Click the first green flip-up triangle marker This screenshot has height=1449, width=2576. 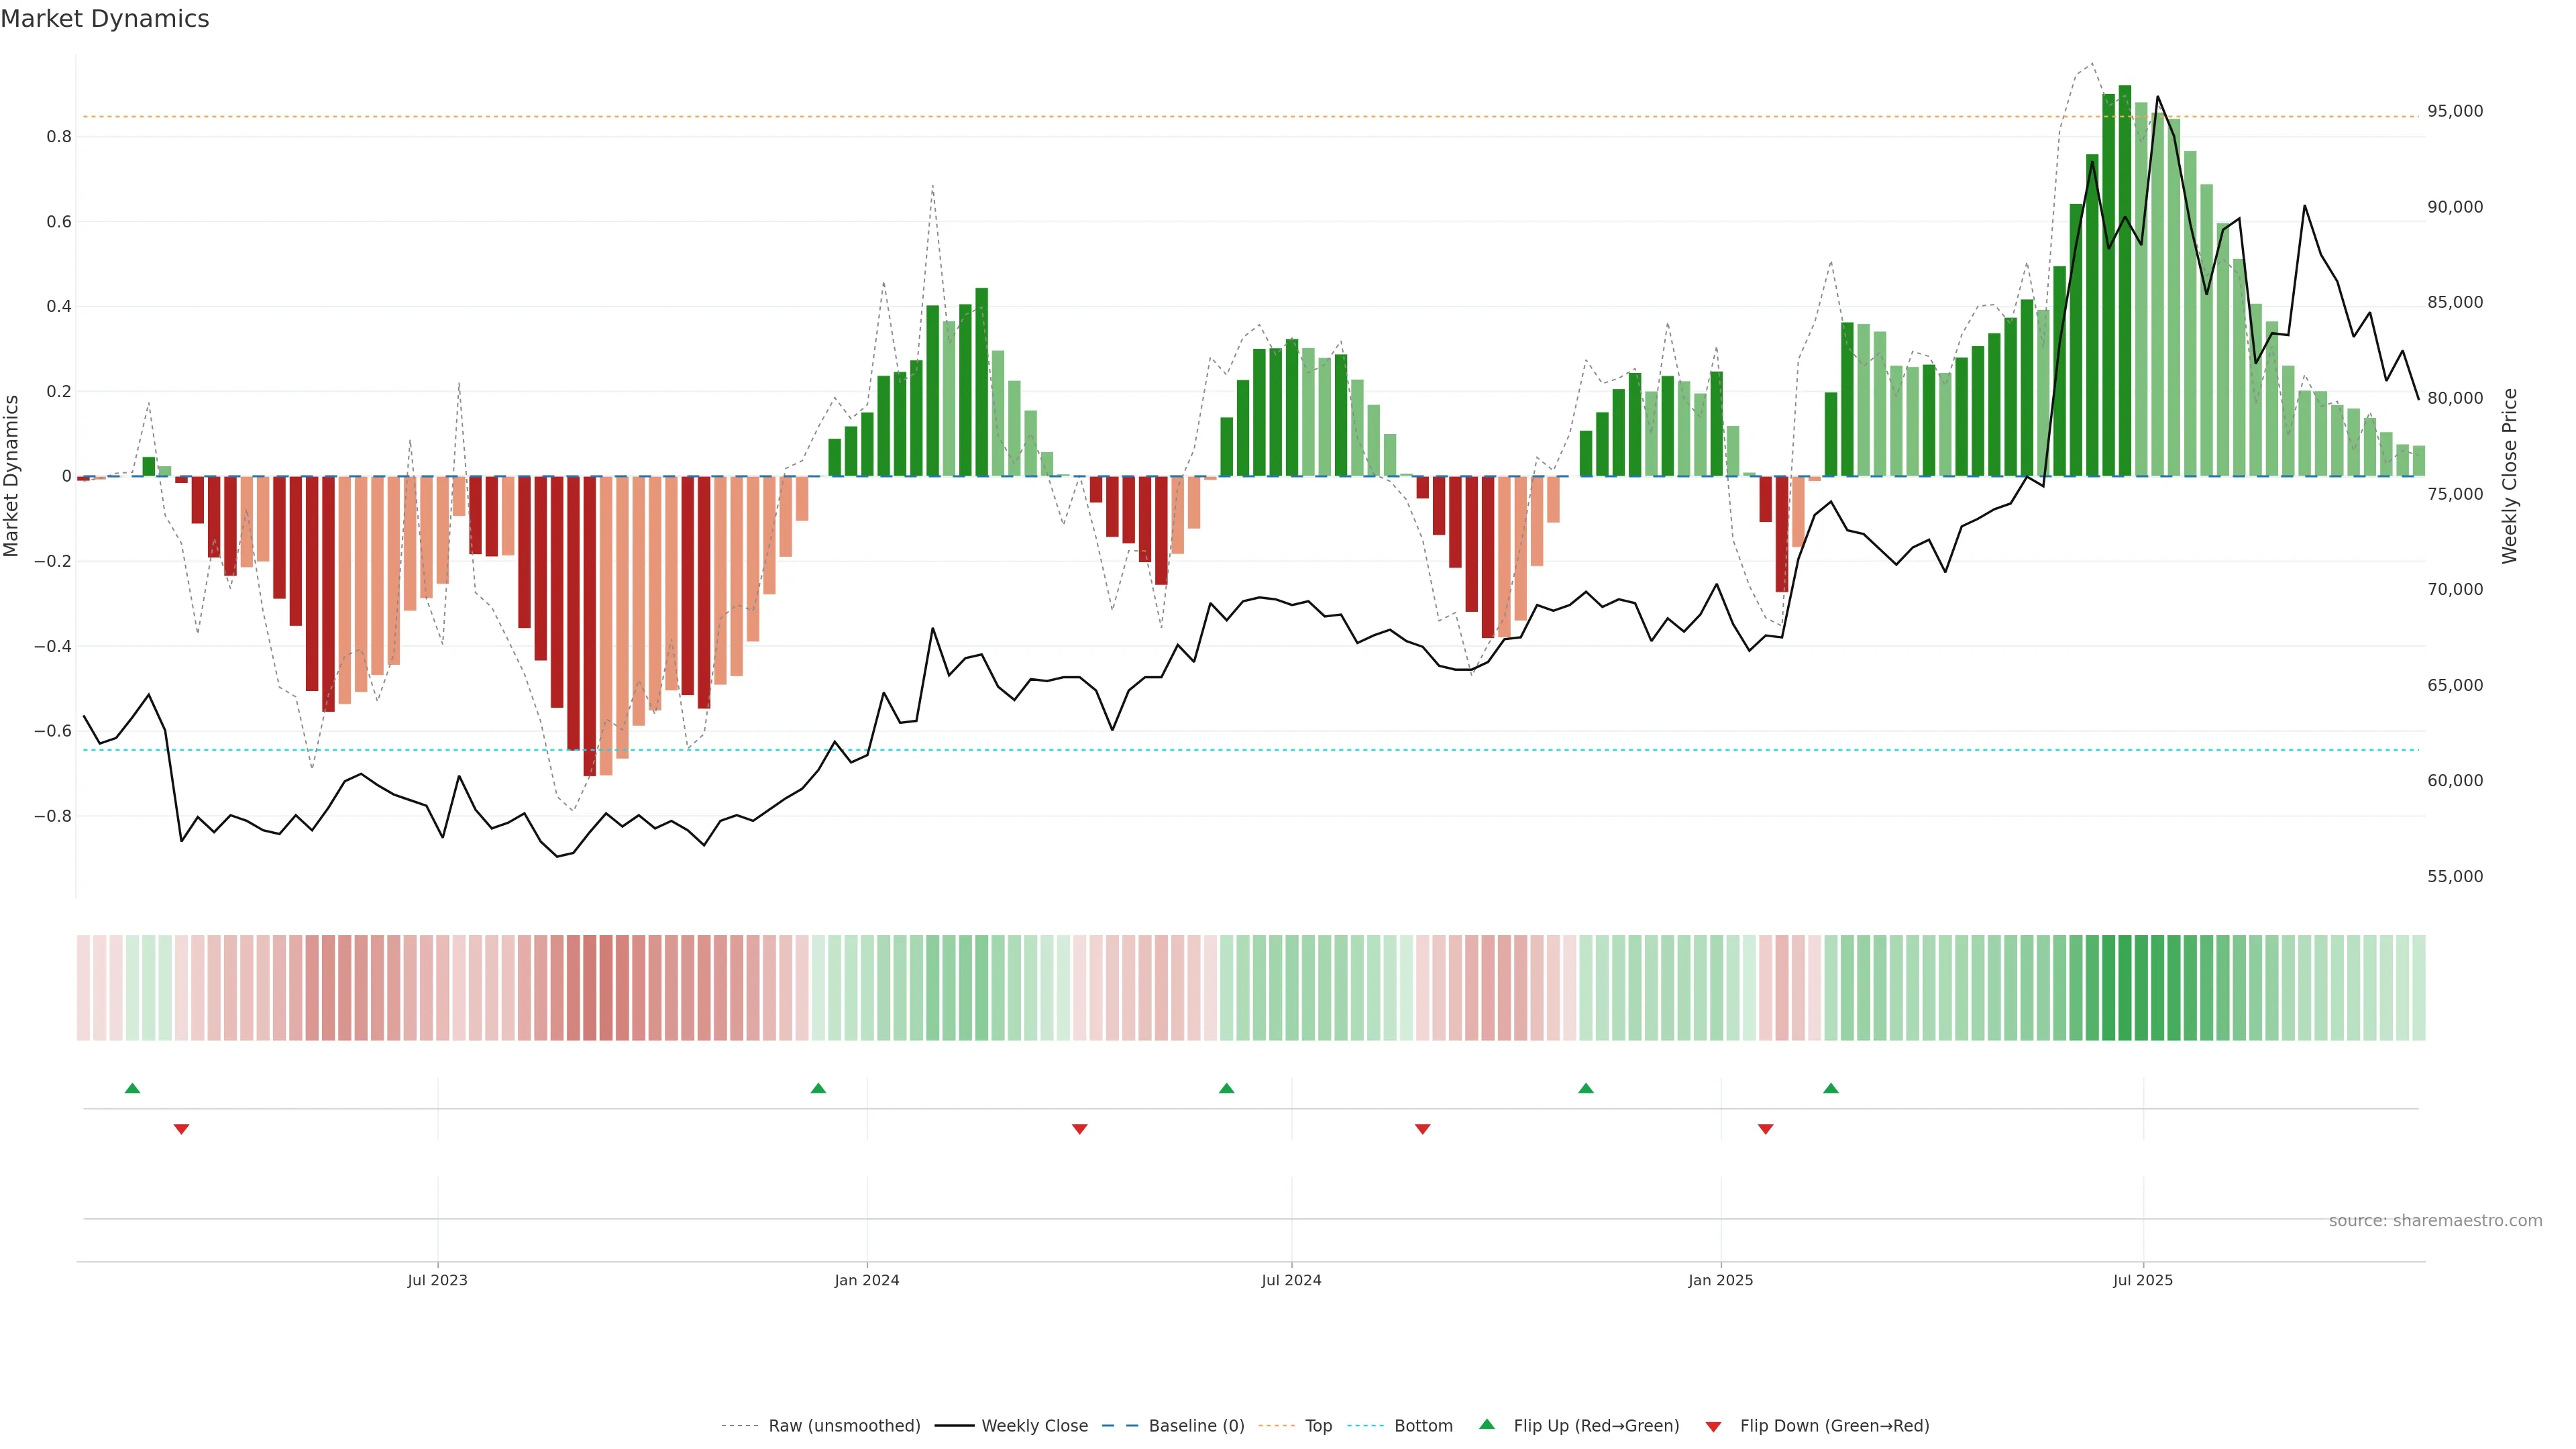132,1088
